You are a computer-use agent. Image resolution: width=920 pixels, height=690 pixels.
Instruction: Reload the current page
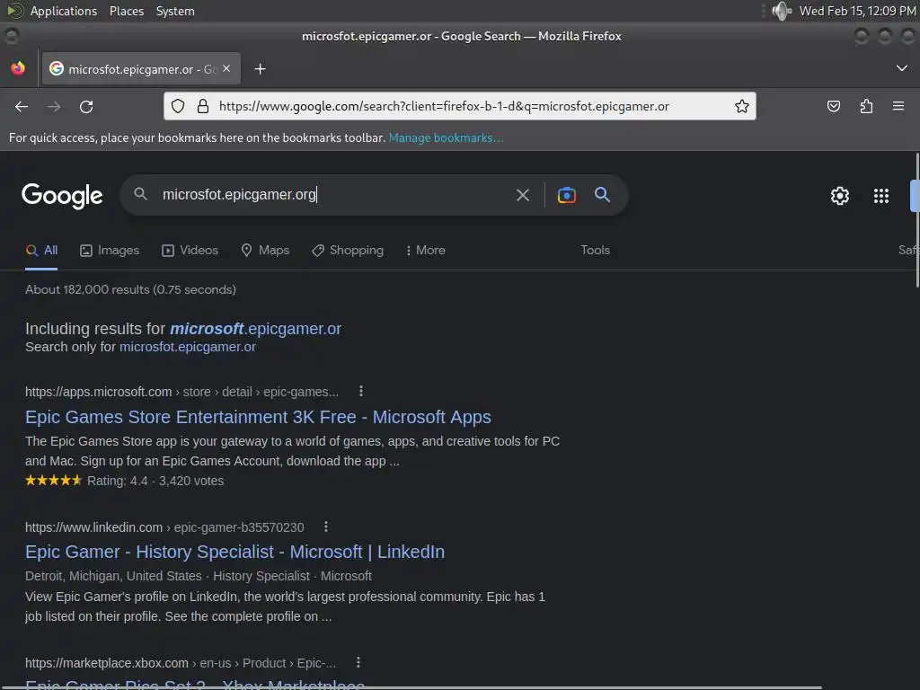pos(86,106)
